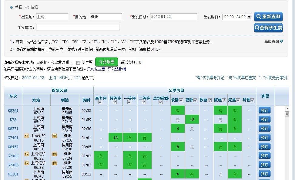The image size is (295, 180).
Task: Click the 特等座 cell showing 18 for G7401
Action: click(116, 138)
